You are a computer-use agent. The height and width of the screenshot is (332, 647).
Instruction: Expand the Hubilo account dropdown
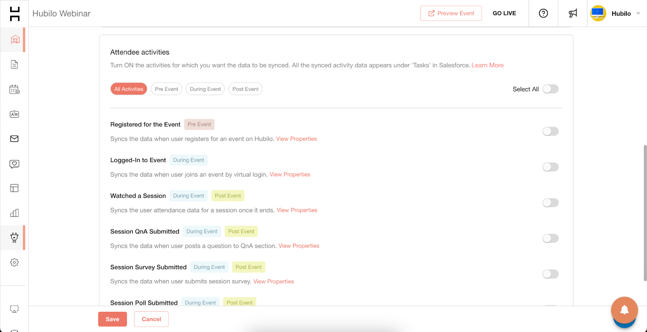click(638, 13)
